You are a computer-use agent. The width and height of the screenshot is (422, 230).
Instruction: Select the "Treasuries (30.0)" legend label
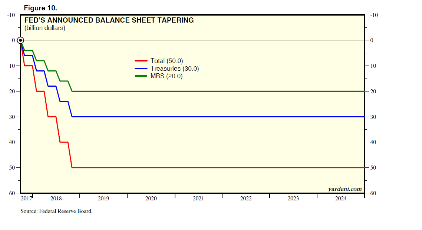[175, 69]
